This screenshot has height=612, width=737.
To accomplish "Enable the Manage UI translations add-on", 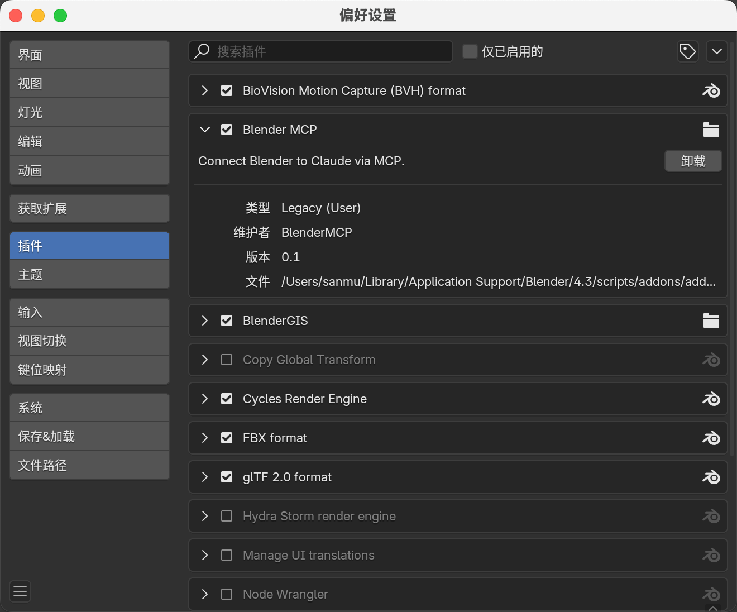I will [x=227, y=555].
